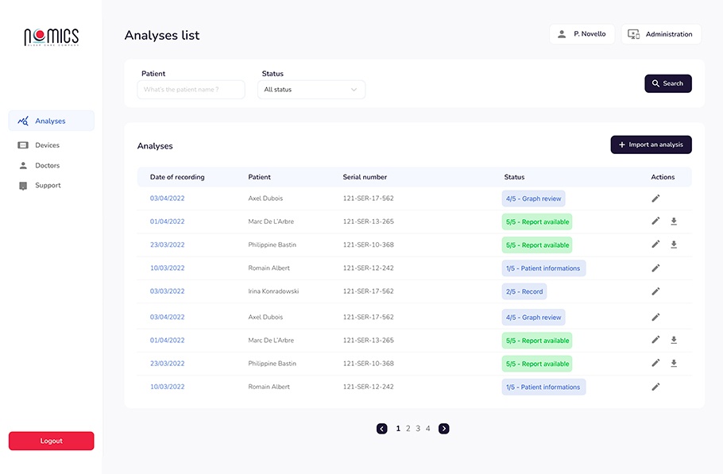Go to next page arrow in pagination
The width and height of the screenshot is (723, 474).
(444, 429)
